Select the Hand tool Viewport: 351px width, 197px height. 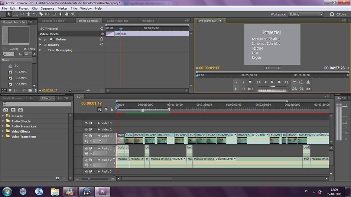(x=66, y=14)
